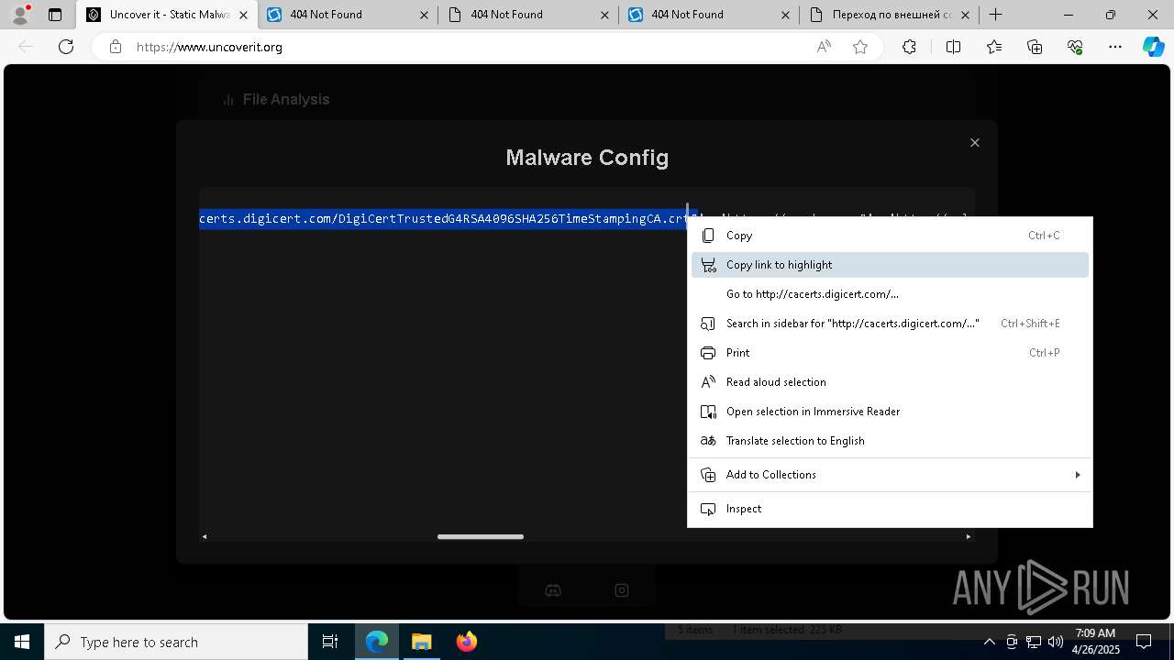Click the highlighted digicert URL text
The width and height of the screenshot is (1174, 660).
(443, 218)
